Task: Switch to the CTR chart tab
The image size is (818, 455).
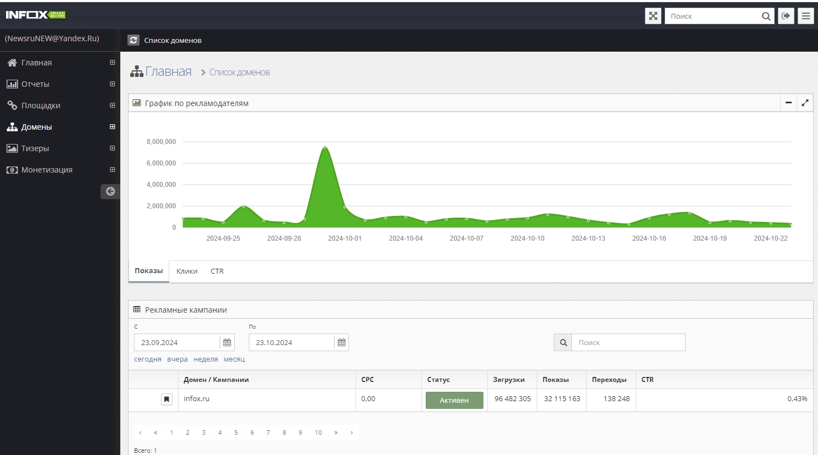Action: (x=217, y=271)
